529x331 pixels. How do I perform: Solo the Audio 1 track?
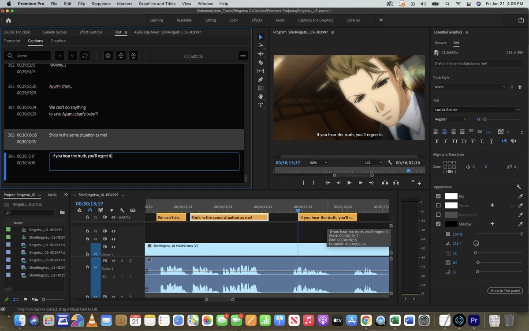[122, 261]
